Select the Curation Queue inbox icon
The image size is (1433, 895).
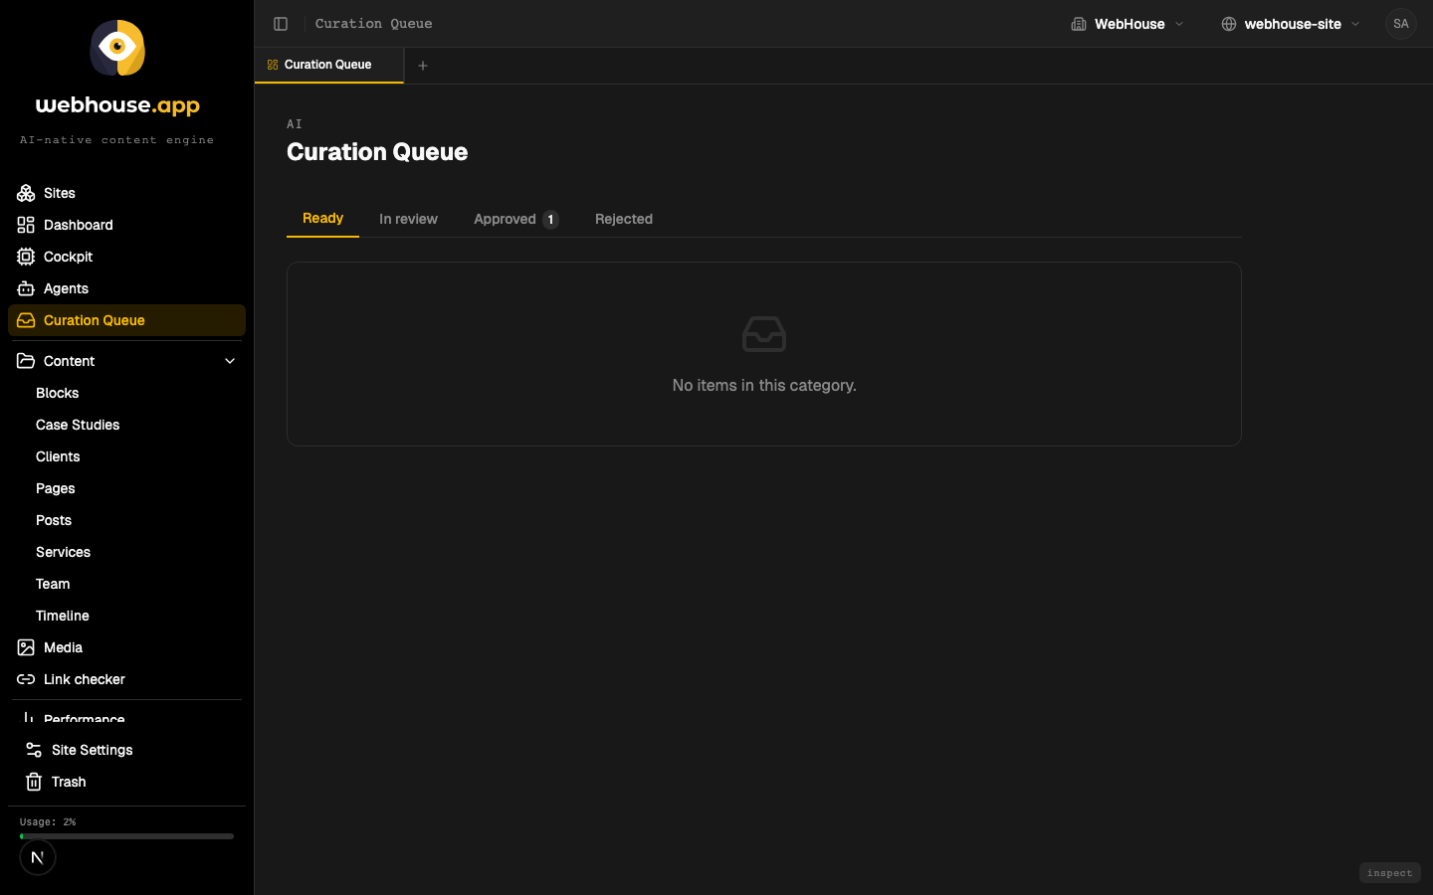click(26, 320)
